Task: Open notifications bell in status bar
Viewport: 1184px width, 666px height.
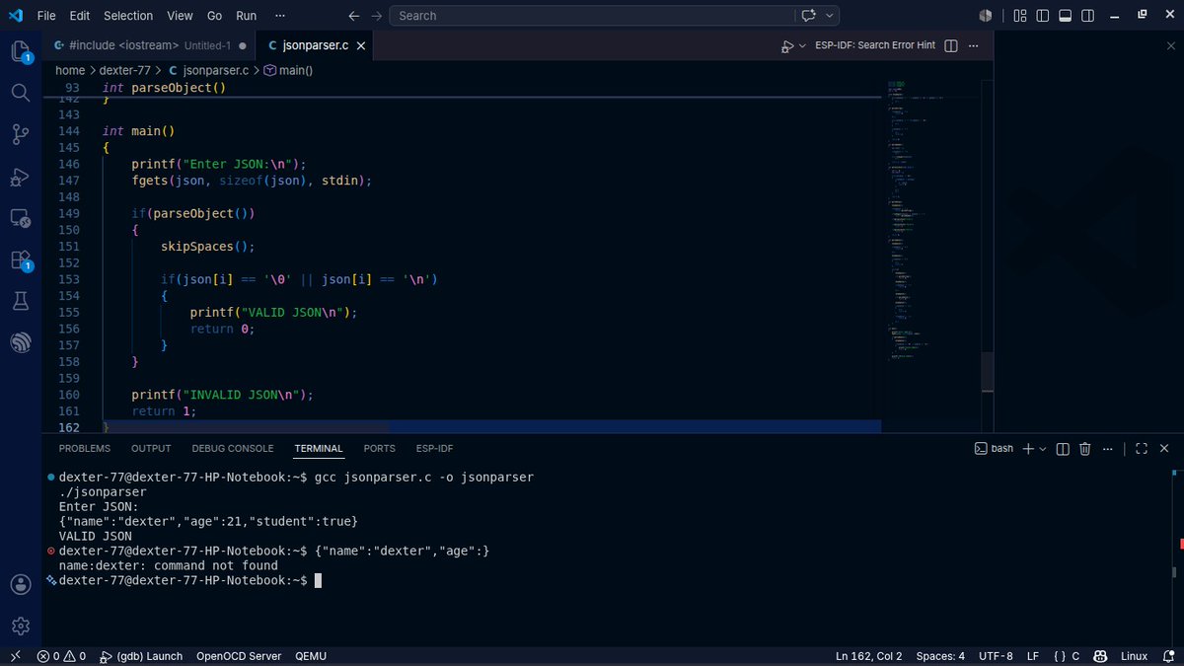Action: (1167, 656)
